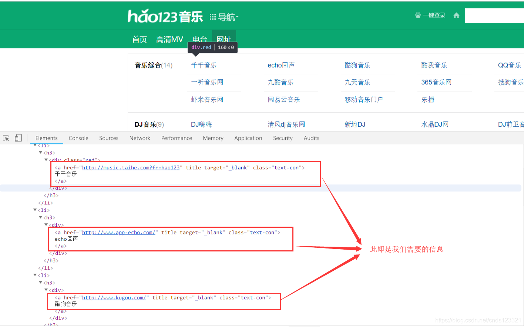Collapse the div class="red" node

pos(46,160)
